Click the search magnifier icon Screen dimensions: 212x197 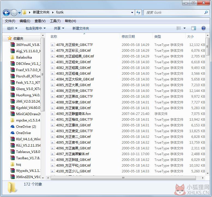pyautogui.click(x=206, y=13)
